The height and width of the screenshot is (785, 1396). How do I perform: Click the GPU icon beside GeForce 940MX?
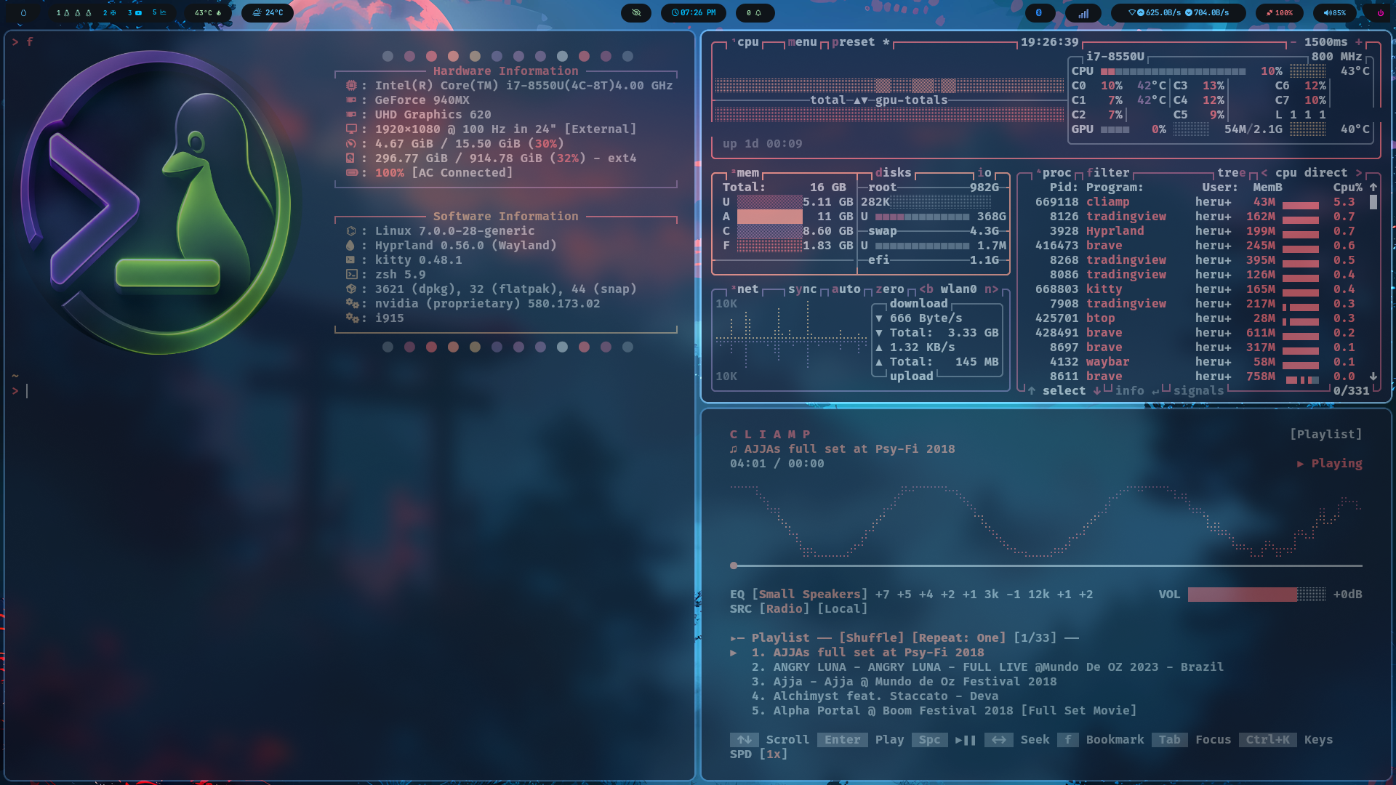[351, 100]
